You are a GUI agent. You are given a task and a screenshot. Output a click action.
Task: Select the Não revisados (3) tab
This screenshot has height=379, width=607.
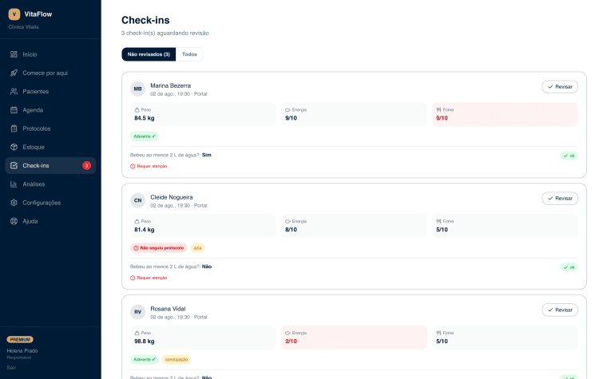149,54
